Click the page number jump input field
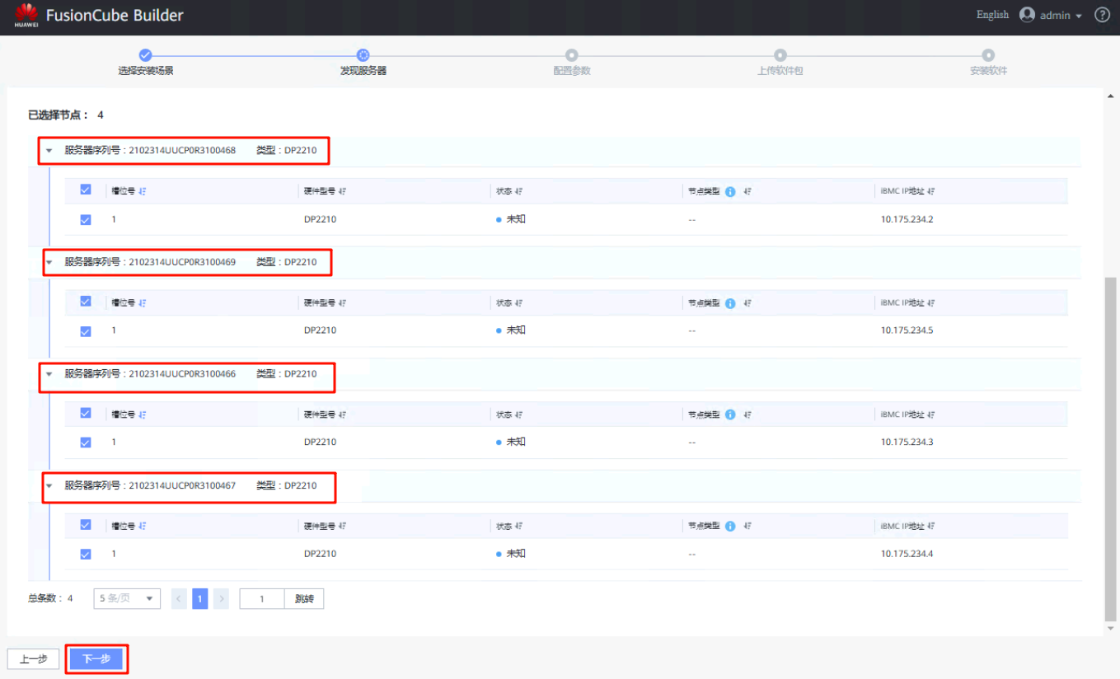 coord(262,599)
